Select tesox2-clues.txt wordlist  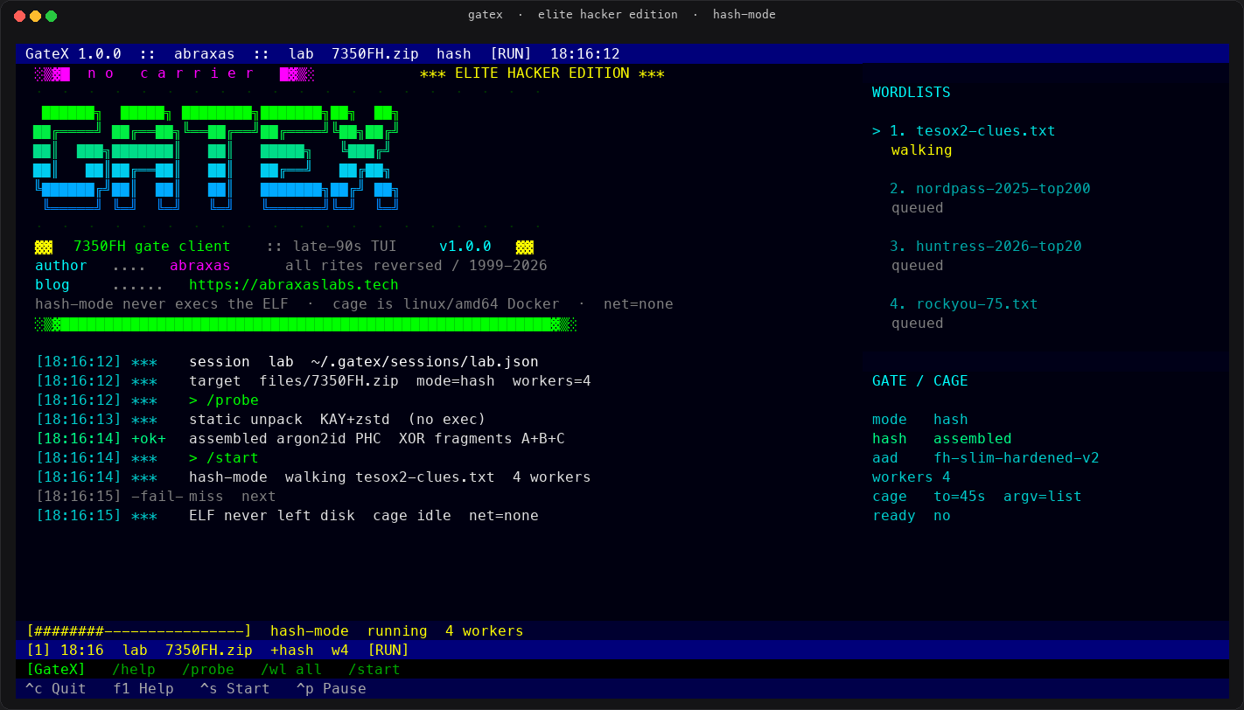point(985,131)
